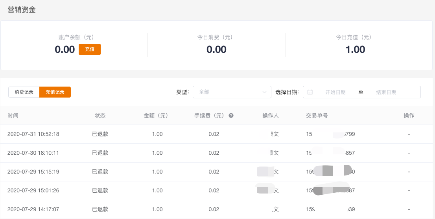Select the 充值记录 tab
The image size is (435, 219).
pos(55,92)
